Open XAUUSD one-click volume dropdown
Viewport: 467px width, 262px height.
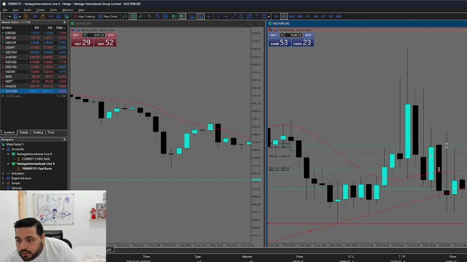84,35
